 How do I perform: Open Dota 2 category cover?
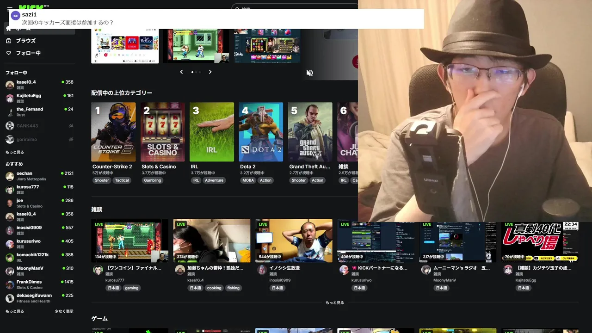pyautogui.click(x=261, y=132)
